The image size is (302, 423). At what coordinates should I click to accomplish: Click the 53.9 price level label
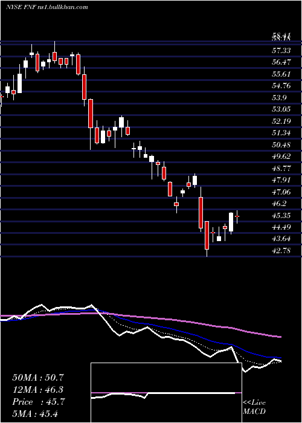click(x=279, y=97)
